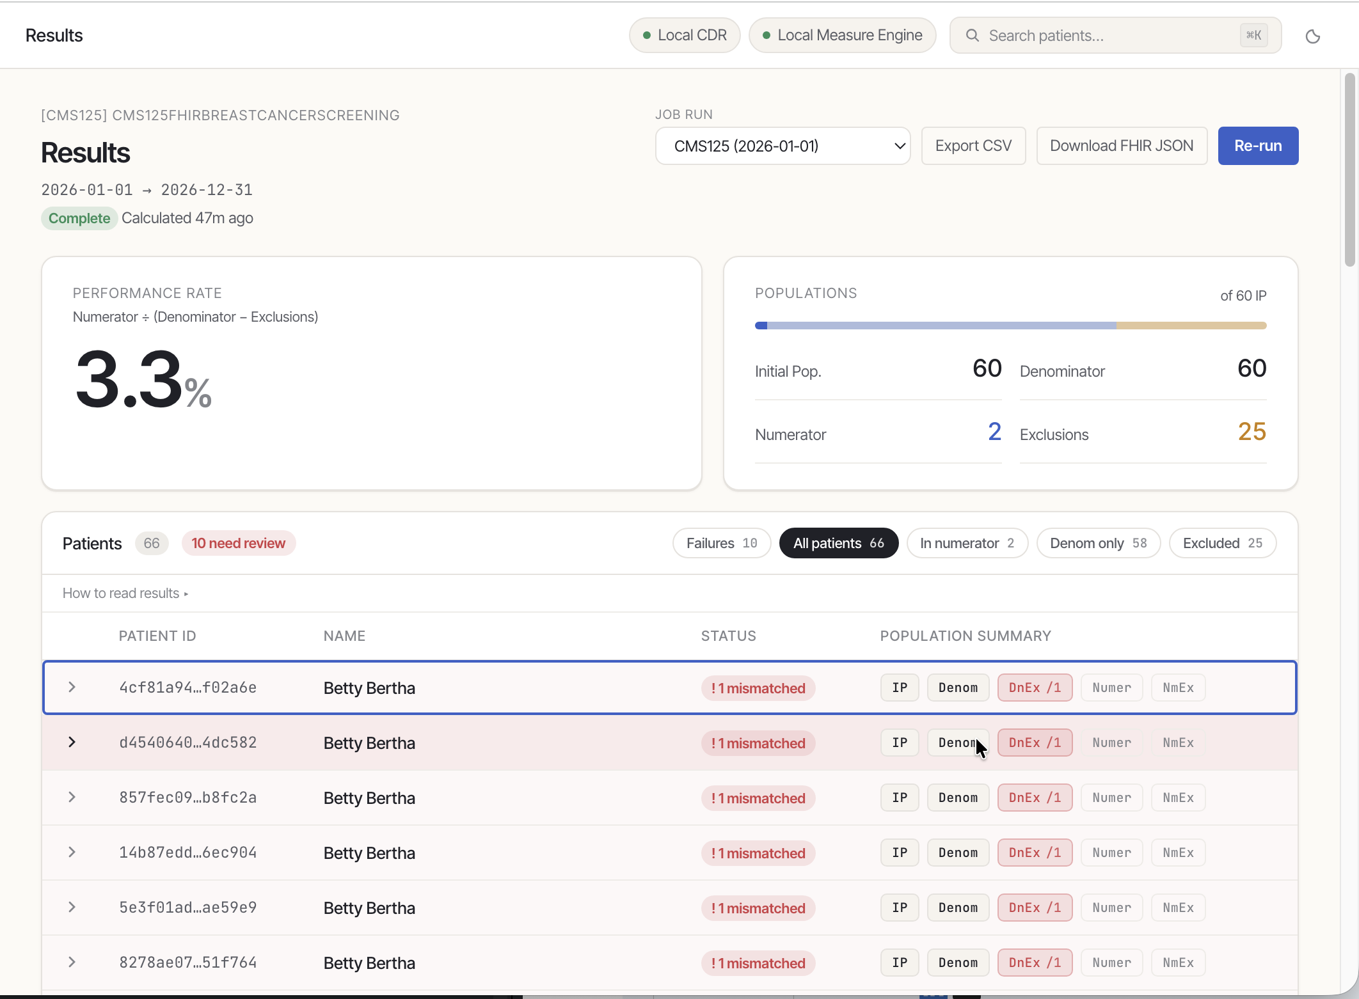Click Numerator value 2

pyautogui.click(x=994, y=432)
